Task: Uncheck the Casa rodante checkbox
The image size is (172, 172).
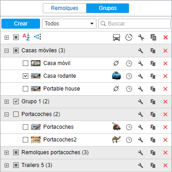Action: pos(25,76)
